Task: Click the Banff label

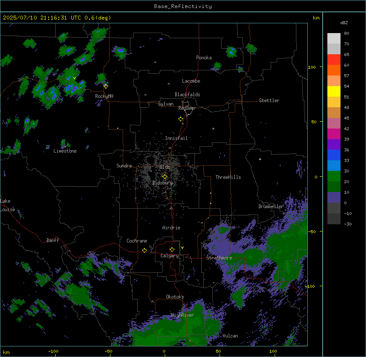Action: coord(53,240)
